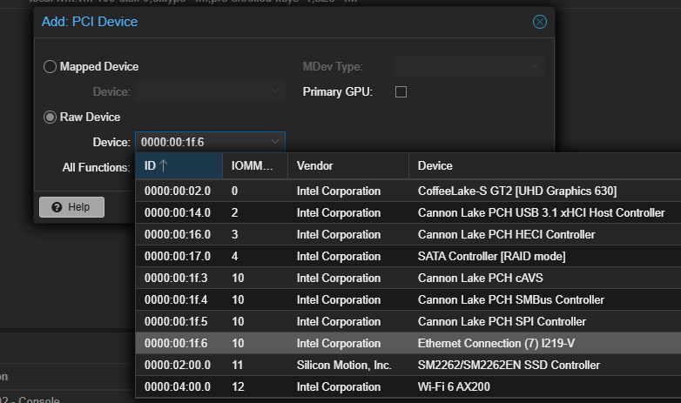The height and width of the screenshot is (403, 681).
Task: Open the MDev Type dropdown
Action: pyautogui.click(x=469, y=66)
